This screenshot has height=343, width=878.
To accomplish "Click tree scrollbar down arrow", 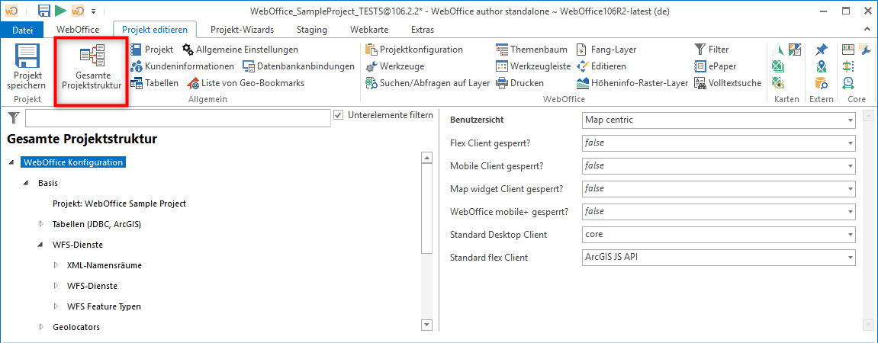I will point(426,325).
